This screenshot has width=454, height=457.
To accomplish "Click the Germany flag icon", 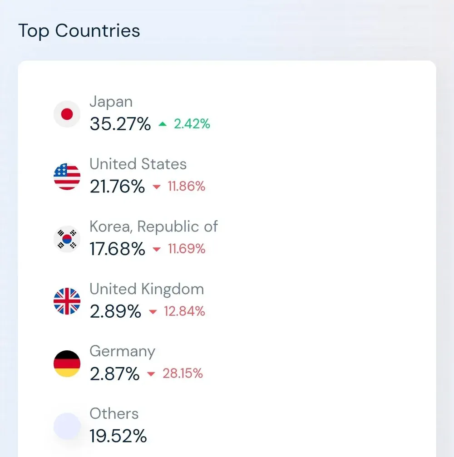I will click(67, 364).
